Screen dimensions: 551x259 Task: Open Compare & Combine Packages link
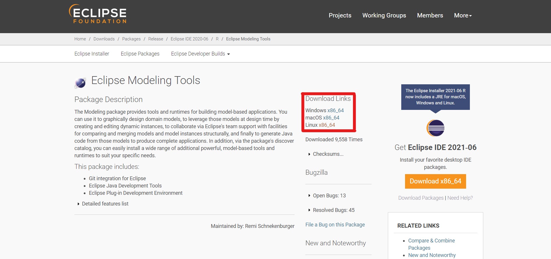pyautogui.click(x=431, y=244)
